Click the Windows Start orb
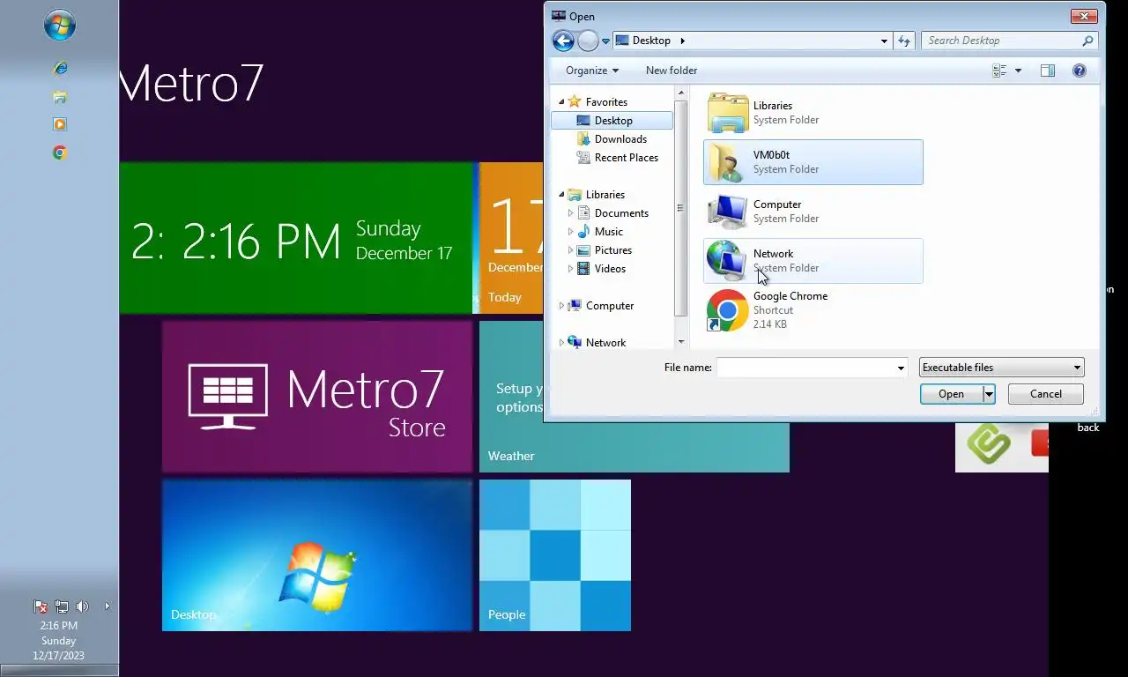 pyautogui.click(x=60, y=26)
